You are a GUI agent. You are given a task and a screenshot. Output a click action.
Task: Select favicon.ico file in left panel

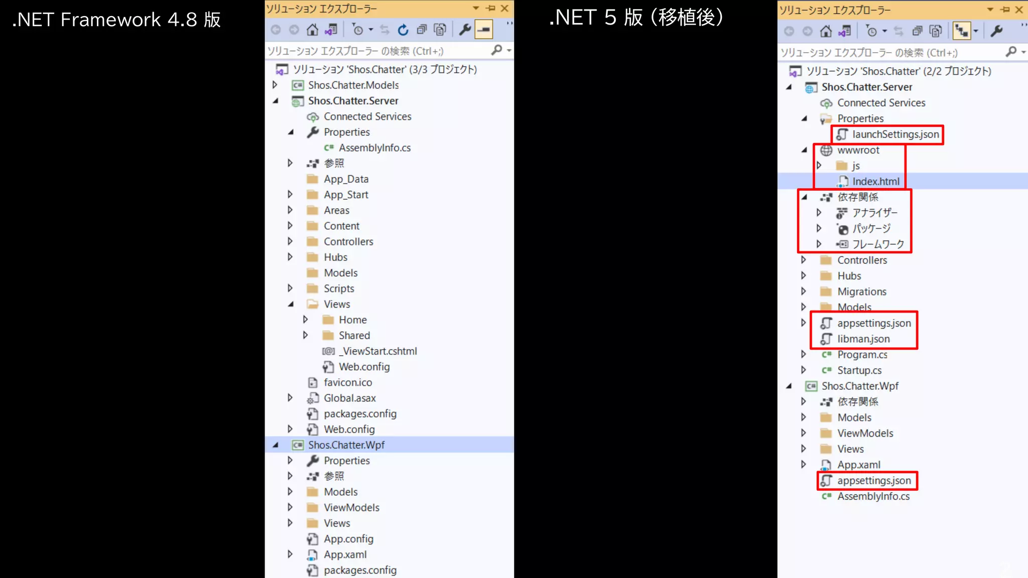click(348, 382)
